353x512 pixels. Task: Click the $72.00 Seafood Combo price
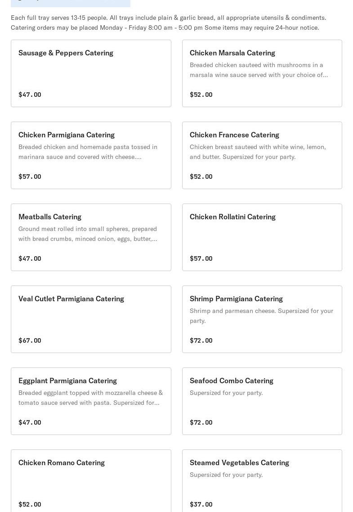pos(201,422)
